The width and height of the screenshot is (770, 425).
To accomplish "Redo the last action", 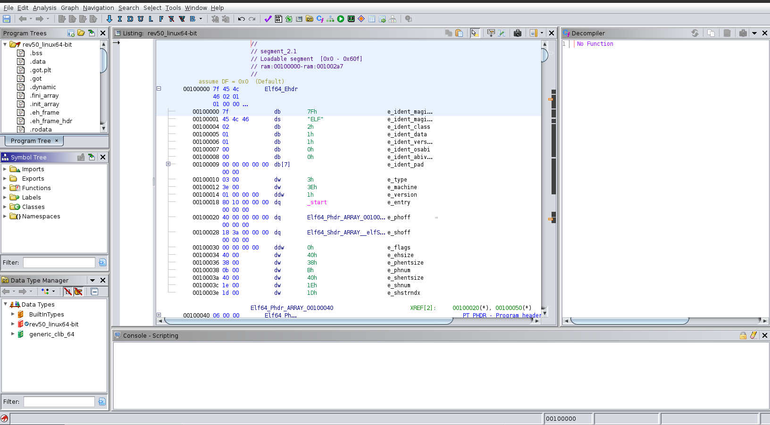I will [252, 19].
